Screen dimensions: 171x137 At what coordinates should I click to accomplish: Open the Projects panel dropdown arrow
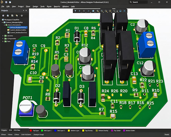(x=24, y=11)
